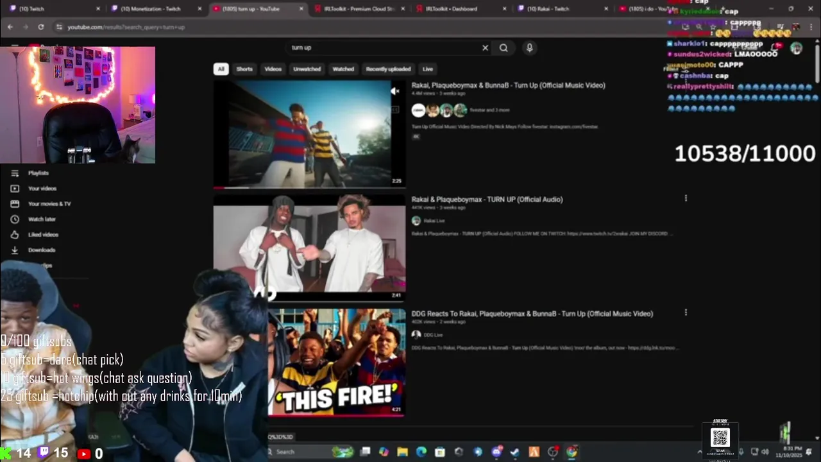Expand hidden system tray icons

(x=700, y=452)
